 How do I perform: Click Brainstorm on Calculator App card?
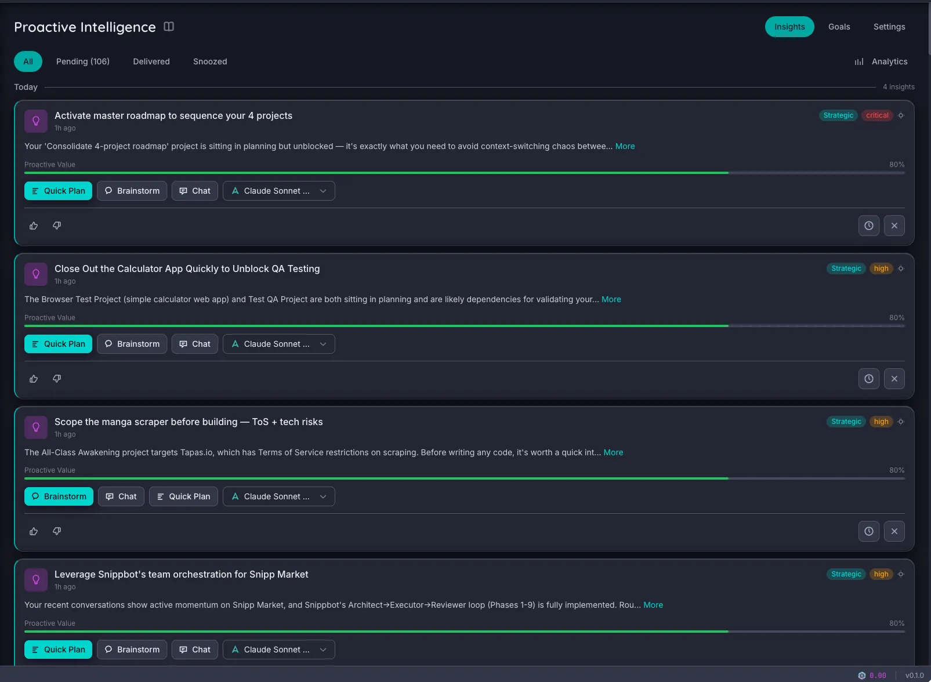coord(132,344)
